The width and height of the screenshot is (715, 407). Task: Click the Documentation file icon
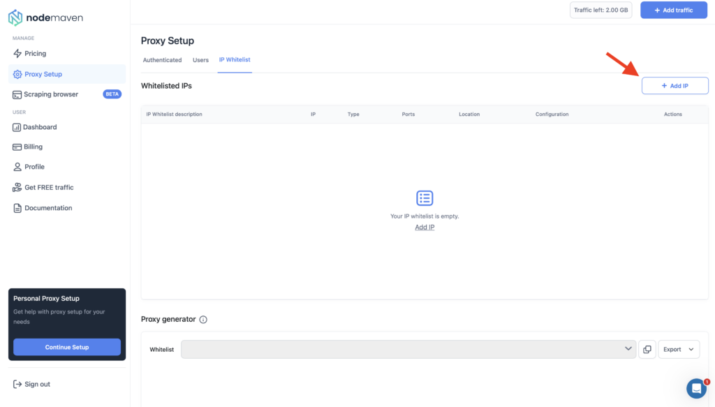(x=17, y=208)
